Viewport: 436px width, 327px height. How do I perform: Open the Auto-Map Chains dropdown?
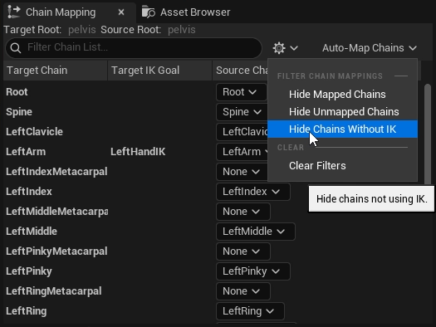pos(370,48)
